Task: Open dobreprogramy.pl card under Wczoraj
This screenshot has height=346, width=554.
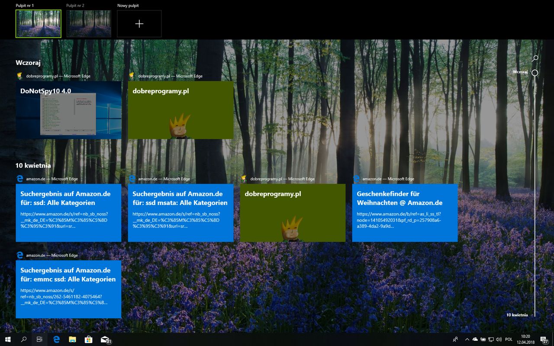Action: pyautogui.click(x=180, y=110)
